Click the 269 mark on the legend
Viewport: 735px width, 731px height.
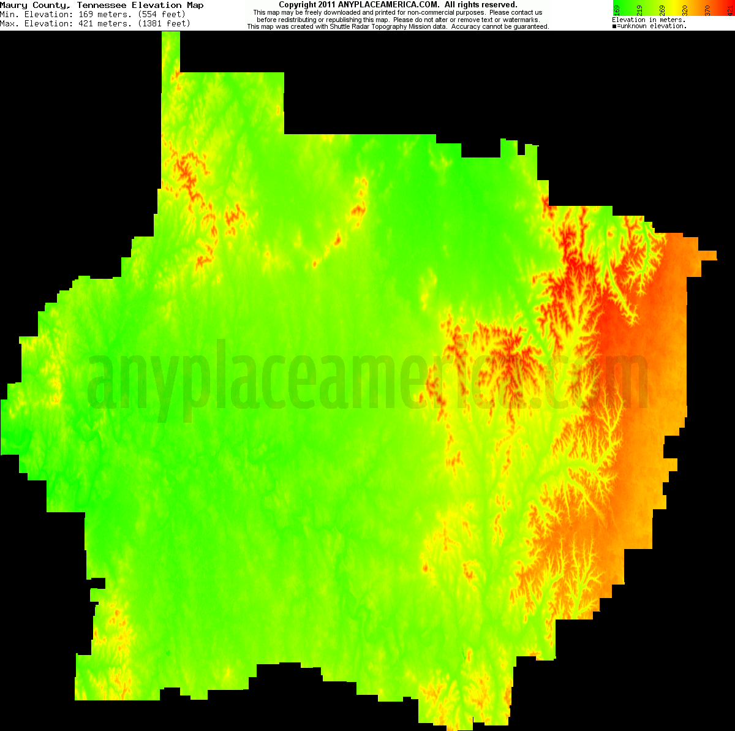pyautogui.click(x=662, y=10)
